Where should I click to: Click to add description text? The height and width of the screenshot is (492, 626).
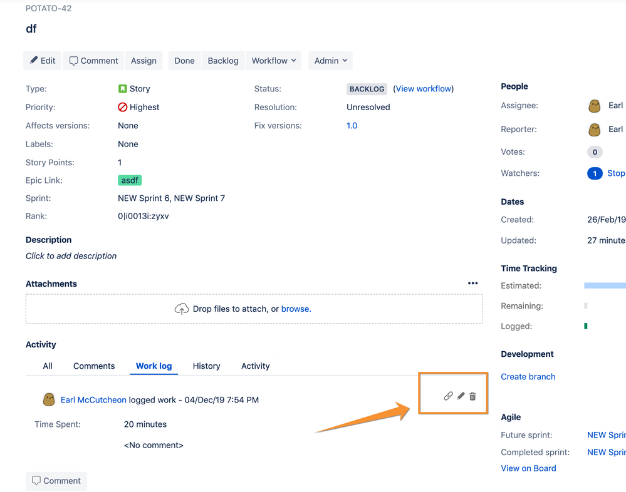coord(71,256)
